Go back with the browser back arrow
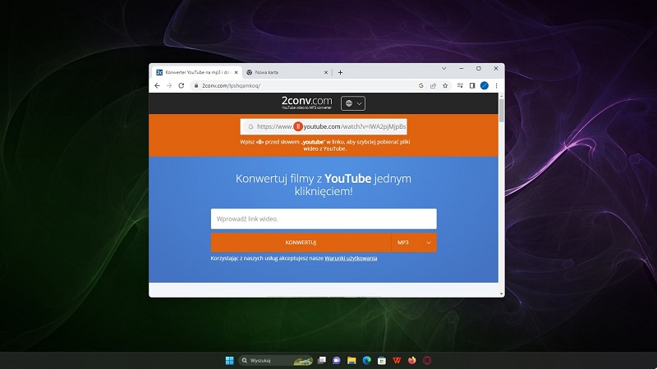 (x=157, y=86)
